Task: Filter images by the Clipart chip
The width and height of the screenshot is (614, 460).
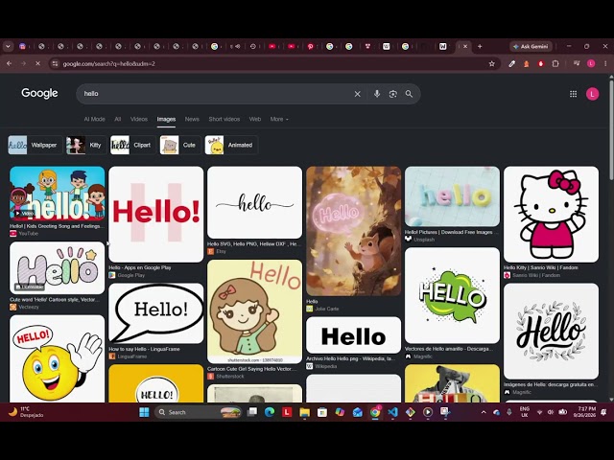Action: (x=132, y=145)
